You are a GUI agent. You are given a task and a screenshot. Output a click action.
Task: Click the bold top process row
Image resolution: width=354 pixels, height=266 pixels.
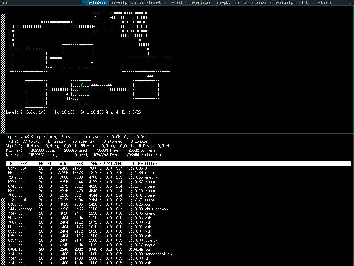pos(178,249)
